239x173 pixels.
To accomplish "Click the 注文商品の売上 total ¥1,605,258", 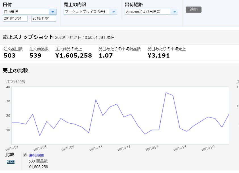I will point(74,56).
